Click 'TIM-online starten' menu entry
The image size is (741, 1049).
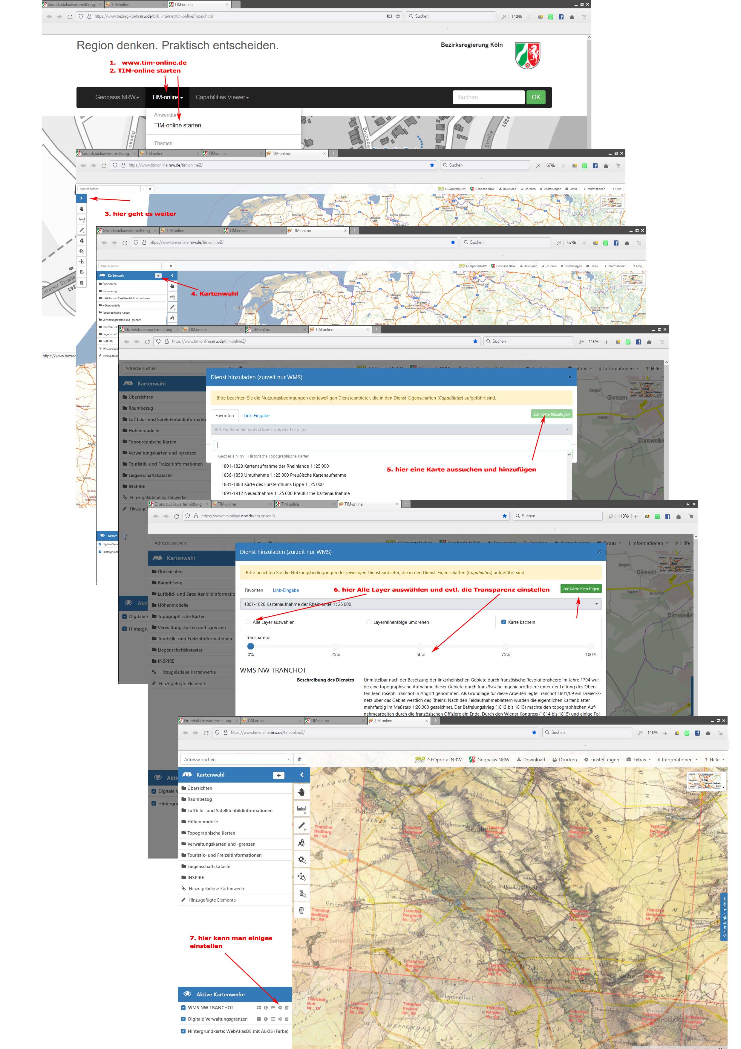tap(177, 125)
